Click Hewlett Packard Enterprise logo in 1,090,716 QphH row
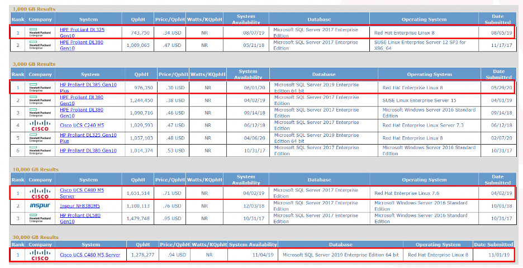The image size is (523, 268). tap(40, 113)
